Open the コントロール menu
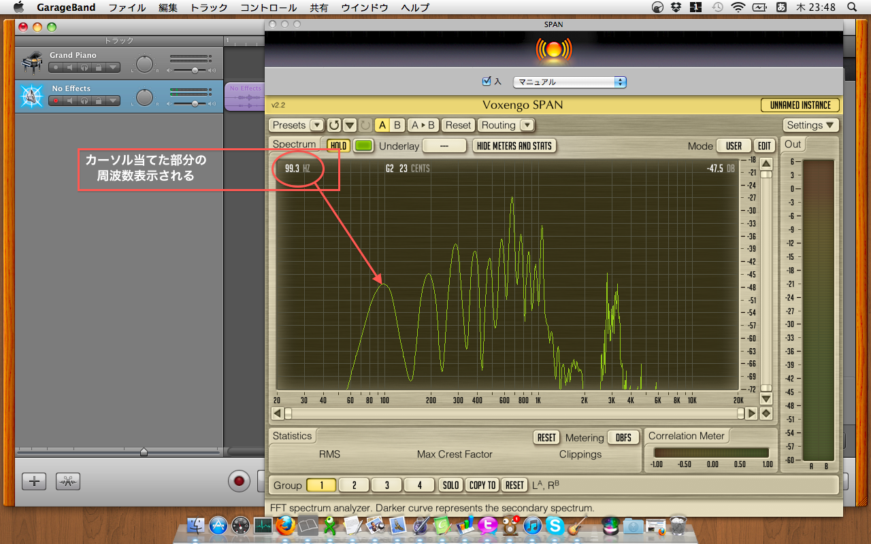The height and width of the screenshot is (544, 871). pyautogui.click(x=269, y=7)
